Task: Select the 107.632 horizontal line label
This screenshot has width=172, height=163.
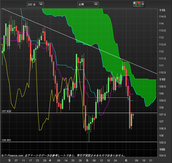Action: tap(6, 111)
